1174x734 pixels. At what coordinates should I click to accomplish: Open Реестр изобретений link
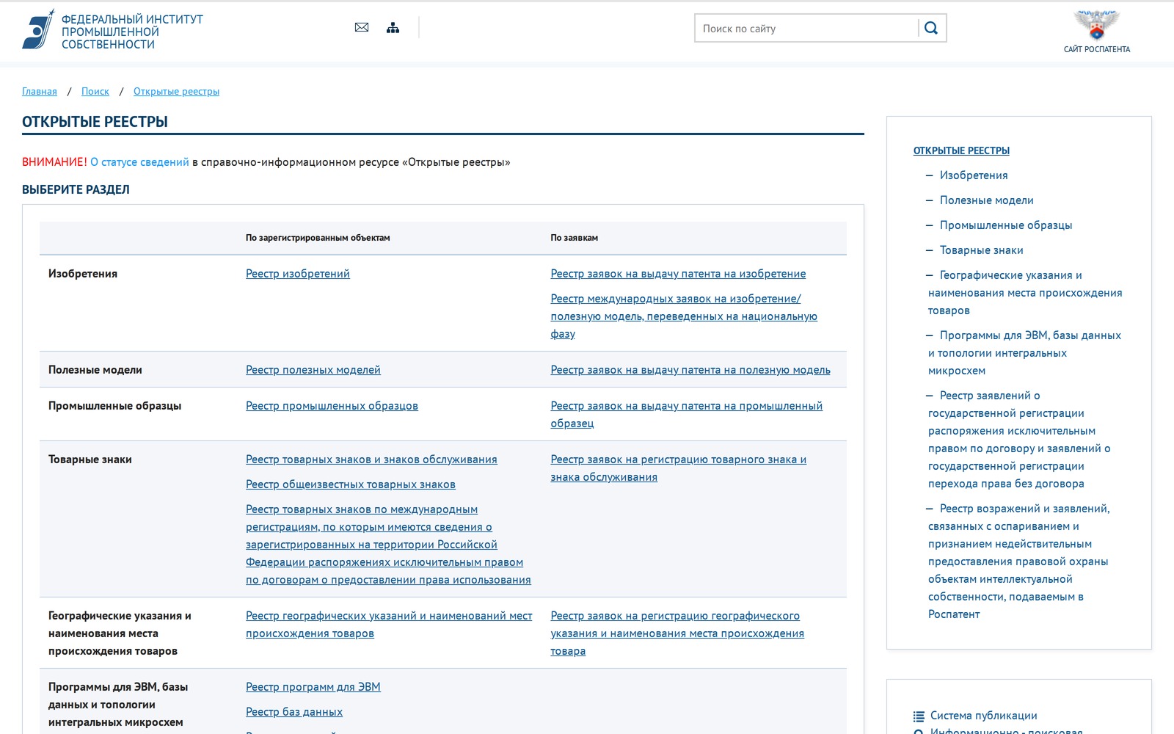point(298,274)
